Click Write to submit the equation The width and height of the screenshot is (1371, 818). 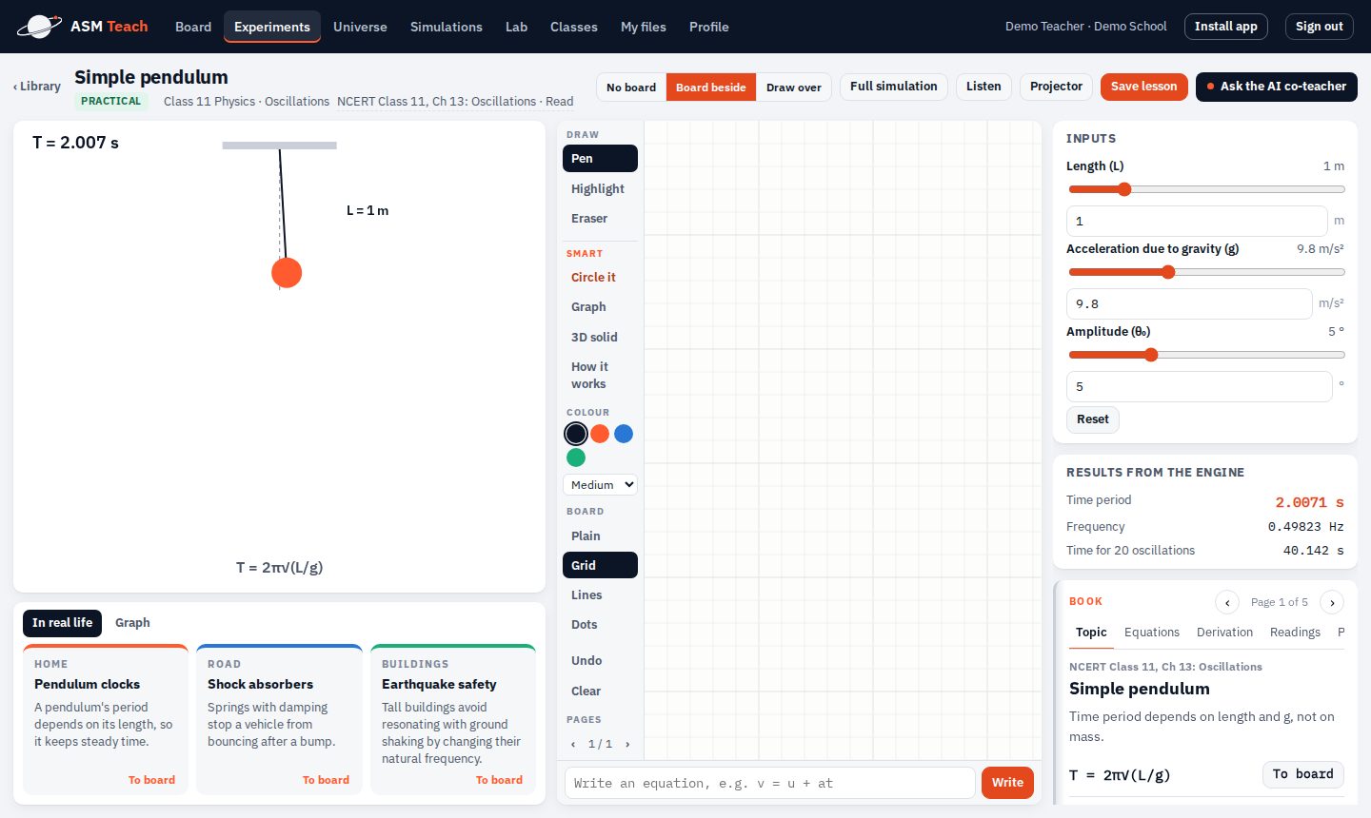click(x=1007, y=783)
